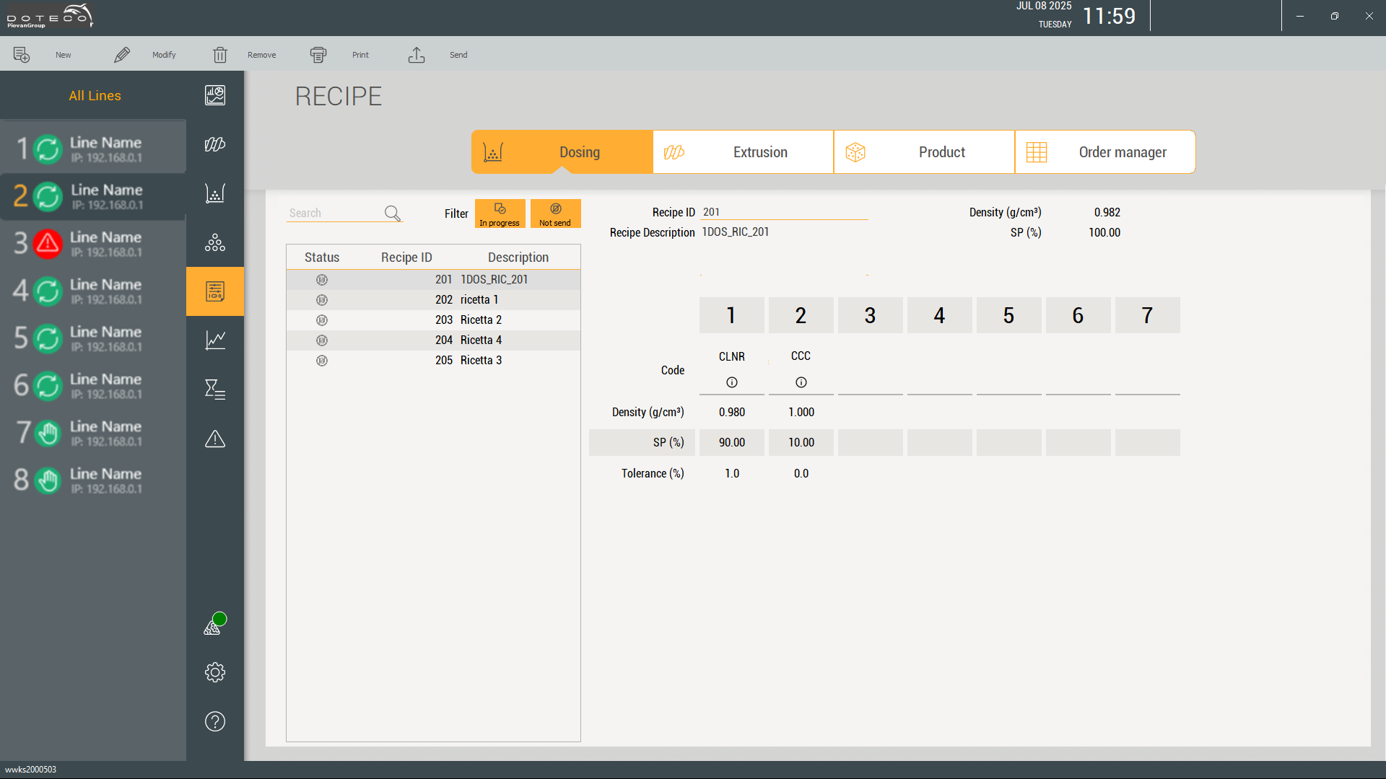Toggle the In progress filter

pos(500,214)
